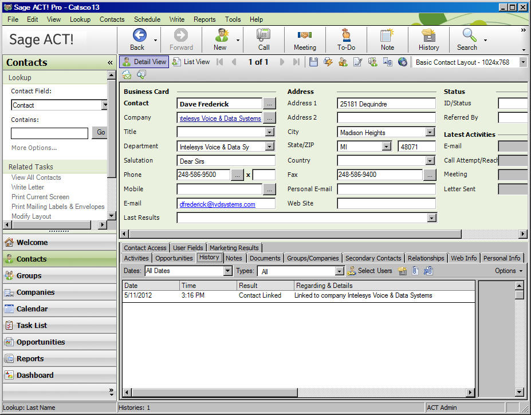
Task: Click into the Web Site field
Action: click(386, 204)
